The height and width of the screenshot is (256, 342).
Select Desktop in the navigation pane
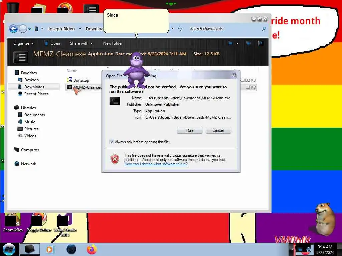click(28, 80)
